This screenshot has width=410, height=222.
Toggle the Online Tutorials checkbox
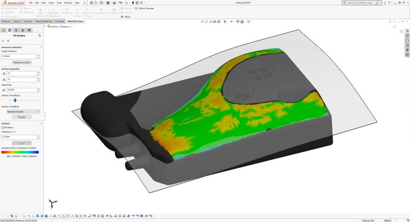(x=135, y=9)
